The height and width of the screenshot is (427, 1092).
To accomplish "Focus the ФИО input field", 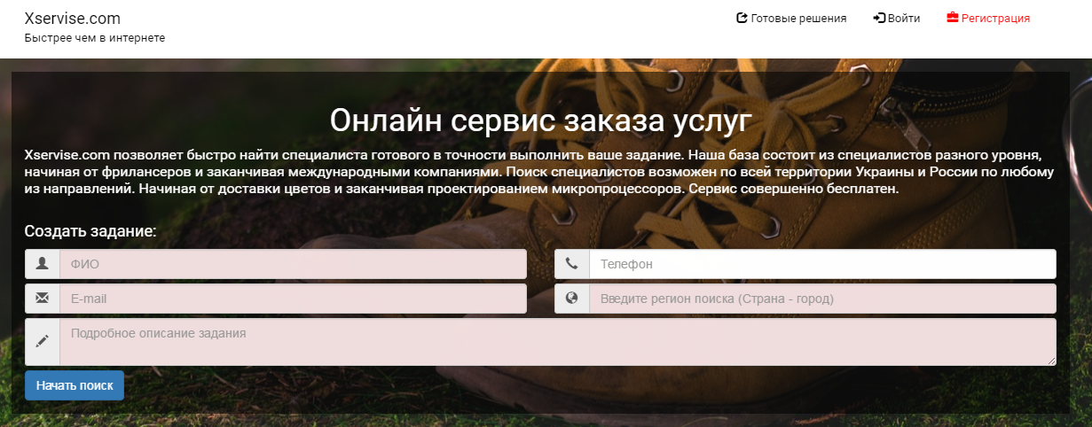I will click(293, 264).
